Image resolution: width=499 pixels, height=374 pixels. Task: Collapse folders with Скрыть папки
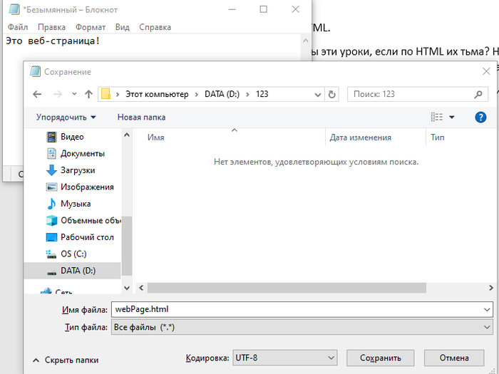66,360
